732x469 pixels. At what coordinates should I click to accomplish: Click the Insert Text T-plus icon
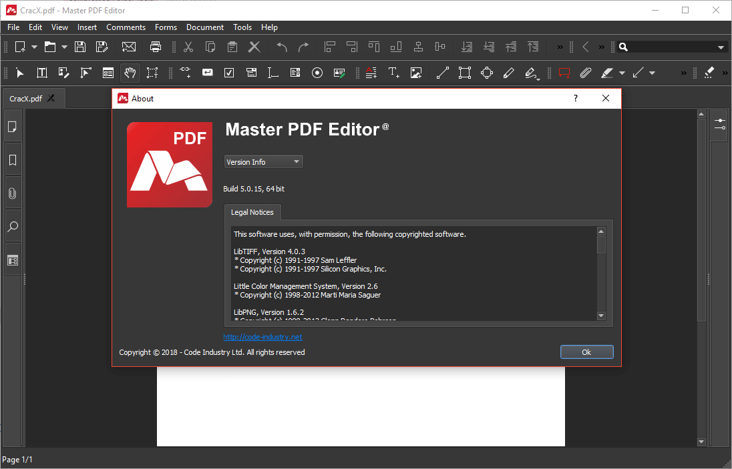393,73
